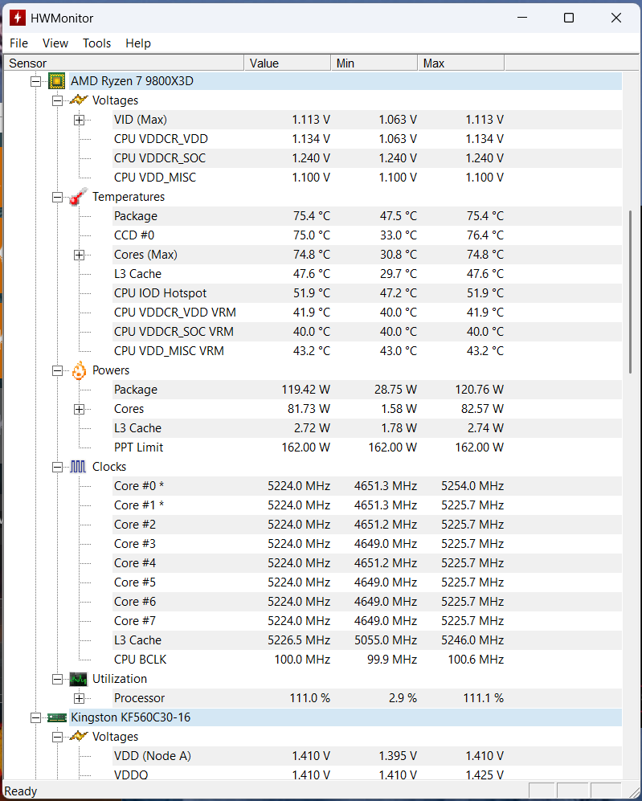The image size is (642, 801).
Task: Click the Min column header
Action: (x=374, y=63)
